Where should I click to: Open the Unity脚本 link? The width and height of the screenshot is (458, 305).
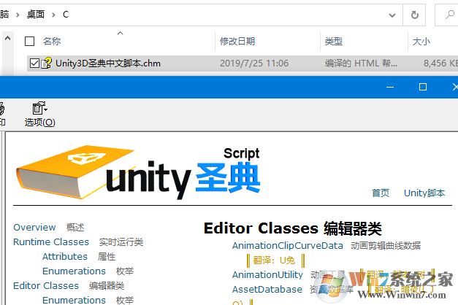click(424, 193)
